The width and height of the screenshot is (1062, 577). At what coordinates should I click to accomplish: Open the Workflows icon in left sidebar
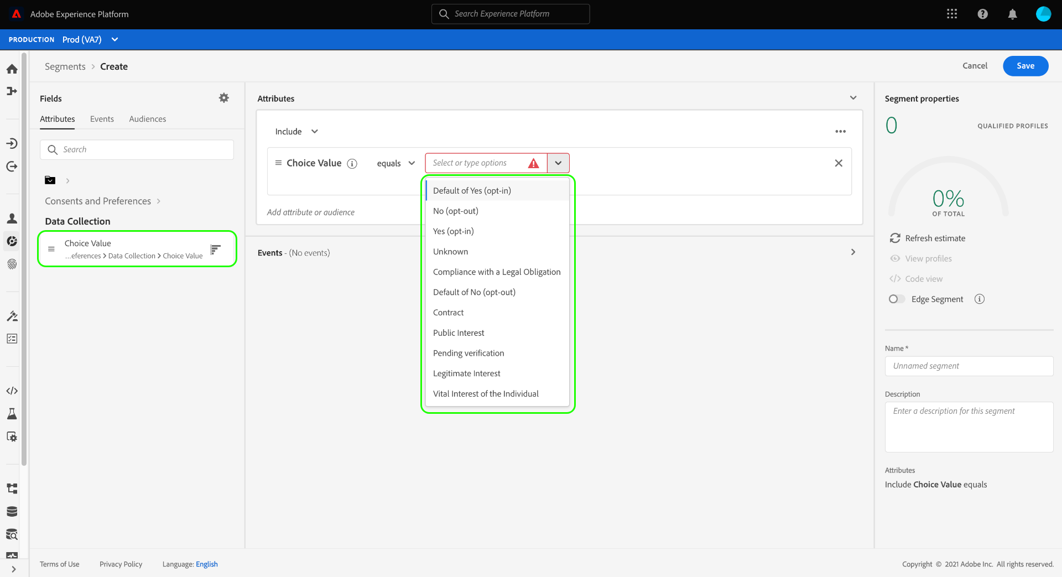click(12, 91)
